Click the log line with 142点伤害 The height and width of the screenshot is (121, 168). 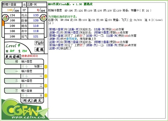[x=86, y=29]
